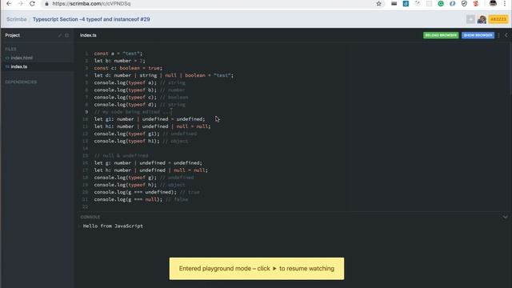Click line 'let h1: number | undefined | null = null;'
Image resolution: width=512 pixels, height=288 pixels.
[152, 126]
